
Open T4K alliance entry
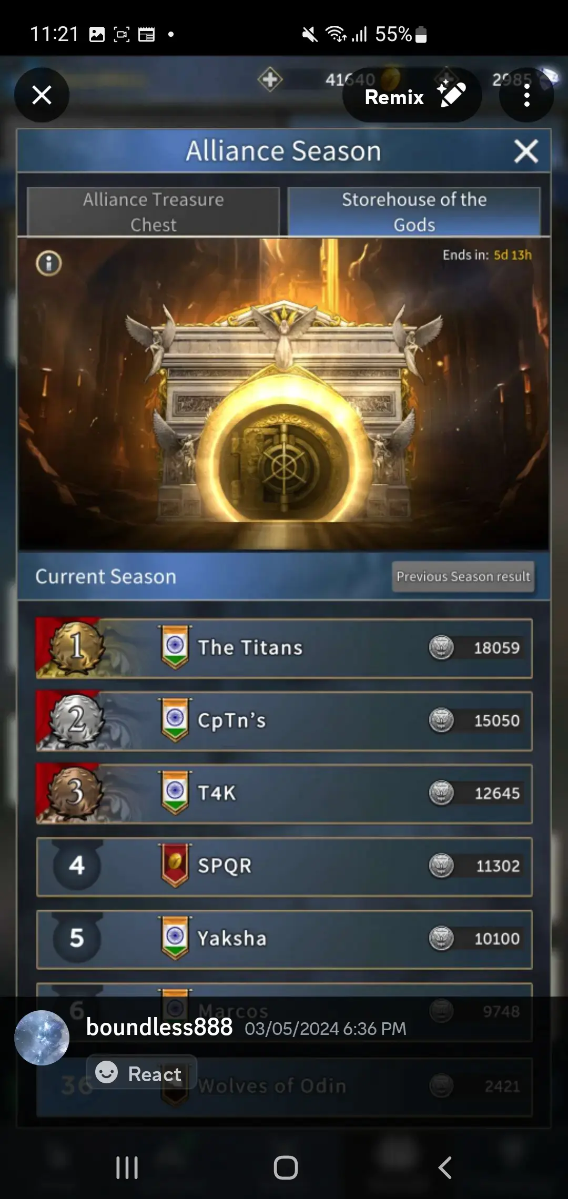[x=284, y=794]
